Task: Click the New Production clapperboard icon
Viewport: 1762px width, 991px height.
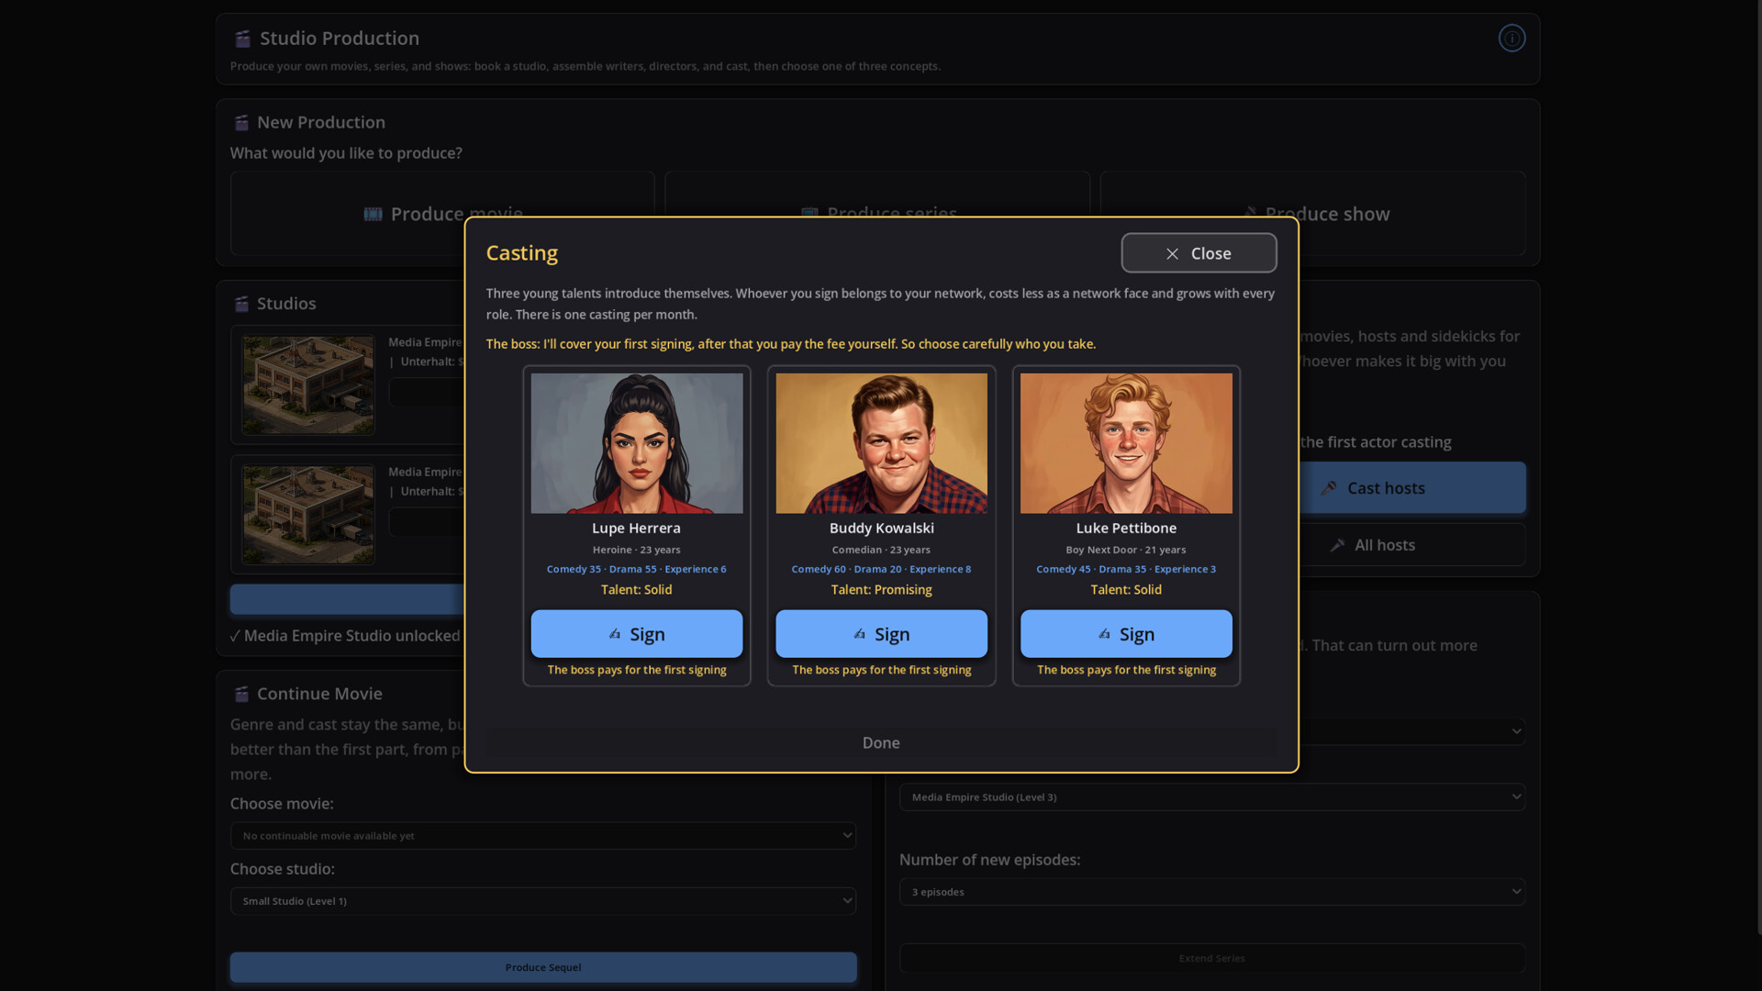Action: 241,123
